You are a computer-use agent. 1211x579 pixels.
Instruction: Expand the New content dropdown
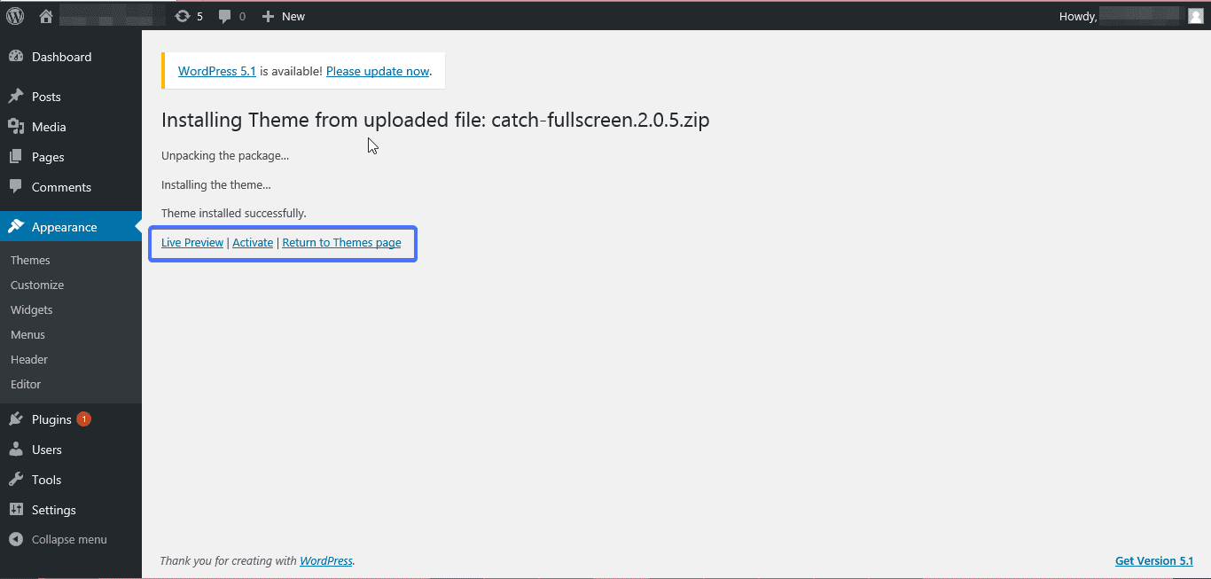point(284,16)
